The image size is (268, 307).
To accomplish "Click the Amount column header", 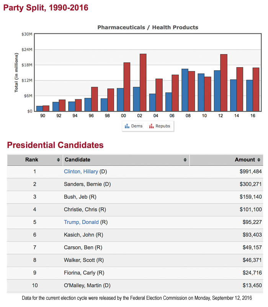I will (x=245, y=160).
